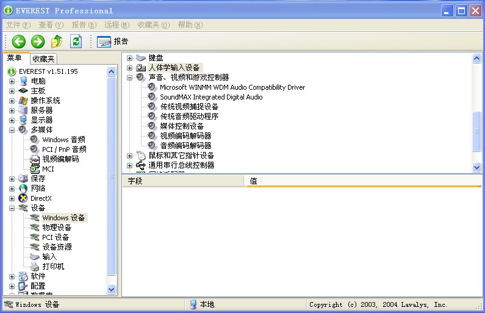Click the MCI icon in the tree
Screen dimensions: 485x313
pyautogui.click(x=35, y=169)
